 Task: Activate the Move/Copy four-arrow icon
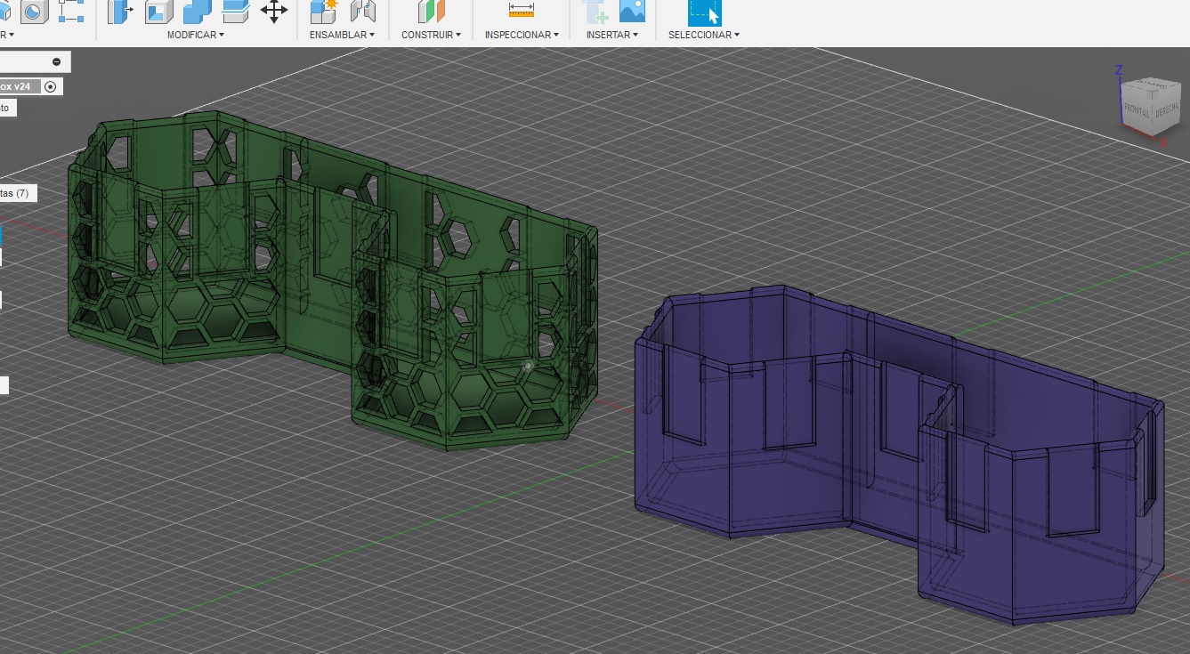[x=273, y=12]
